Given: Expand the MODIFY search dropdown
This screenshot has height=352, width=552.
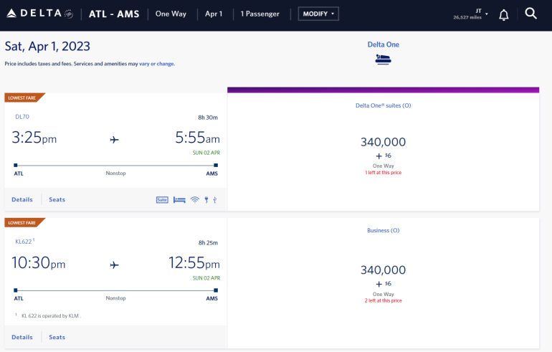Looking at the screenshot, I should 318,14.
